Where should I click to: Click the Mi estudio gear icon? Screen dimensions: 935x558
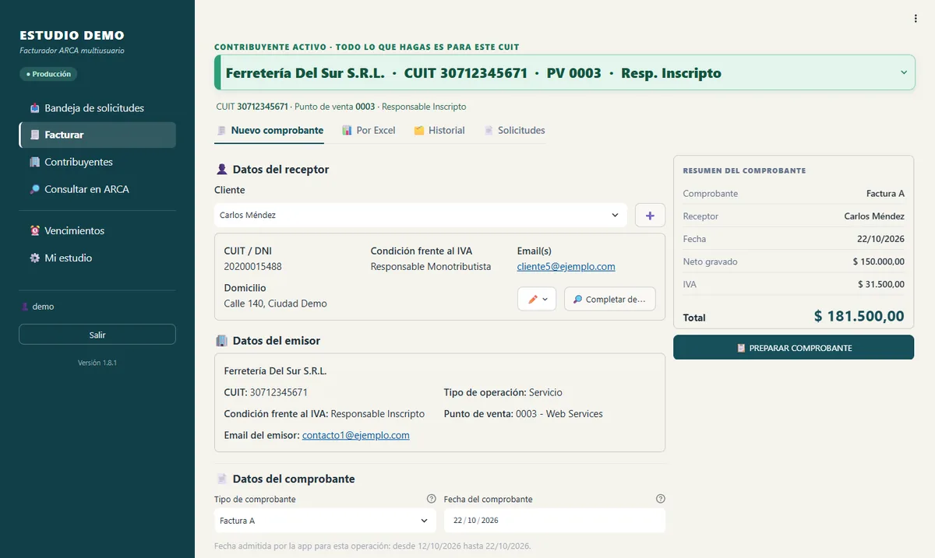point(34,258)
